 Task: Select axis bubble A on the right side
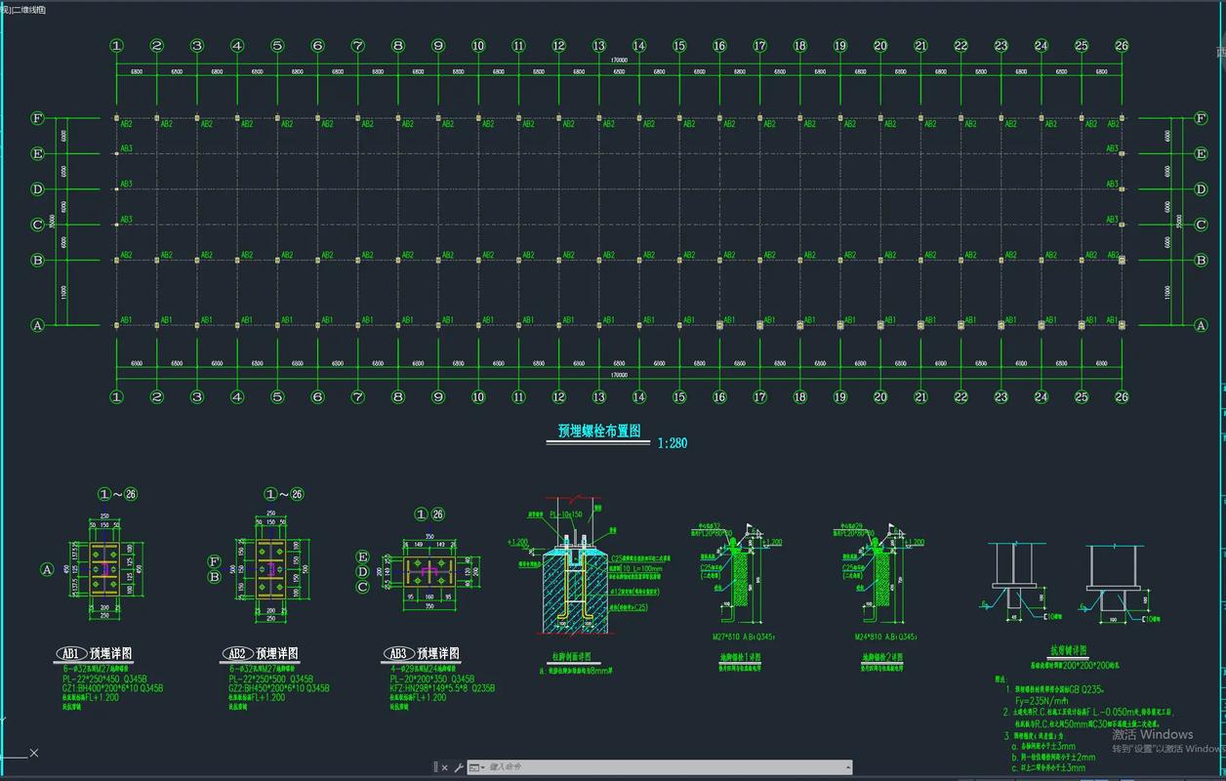(1201, 325)
